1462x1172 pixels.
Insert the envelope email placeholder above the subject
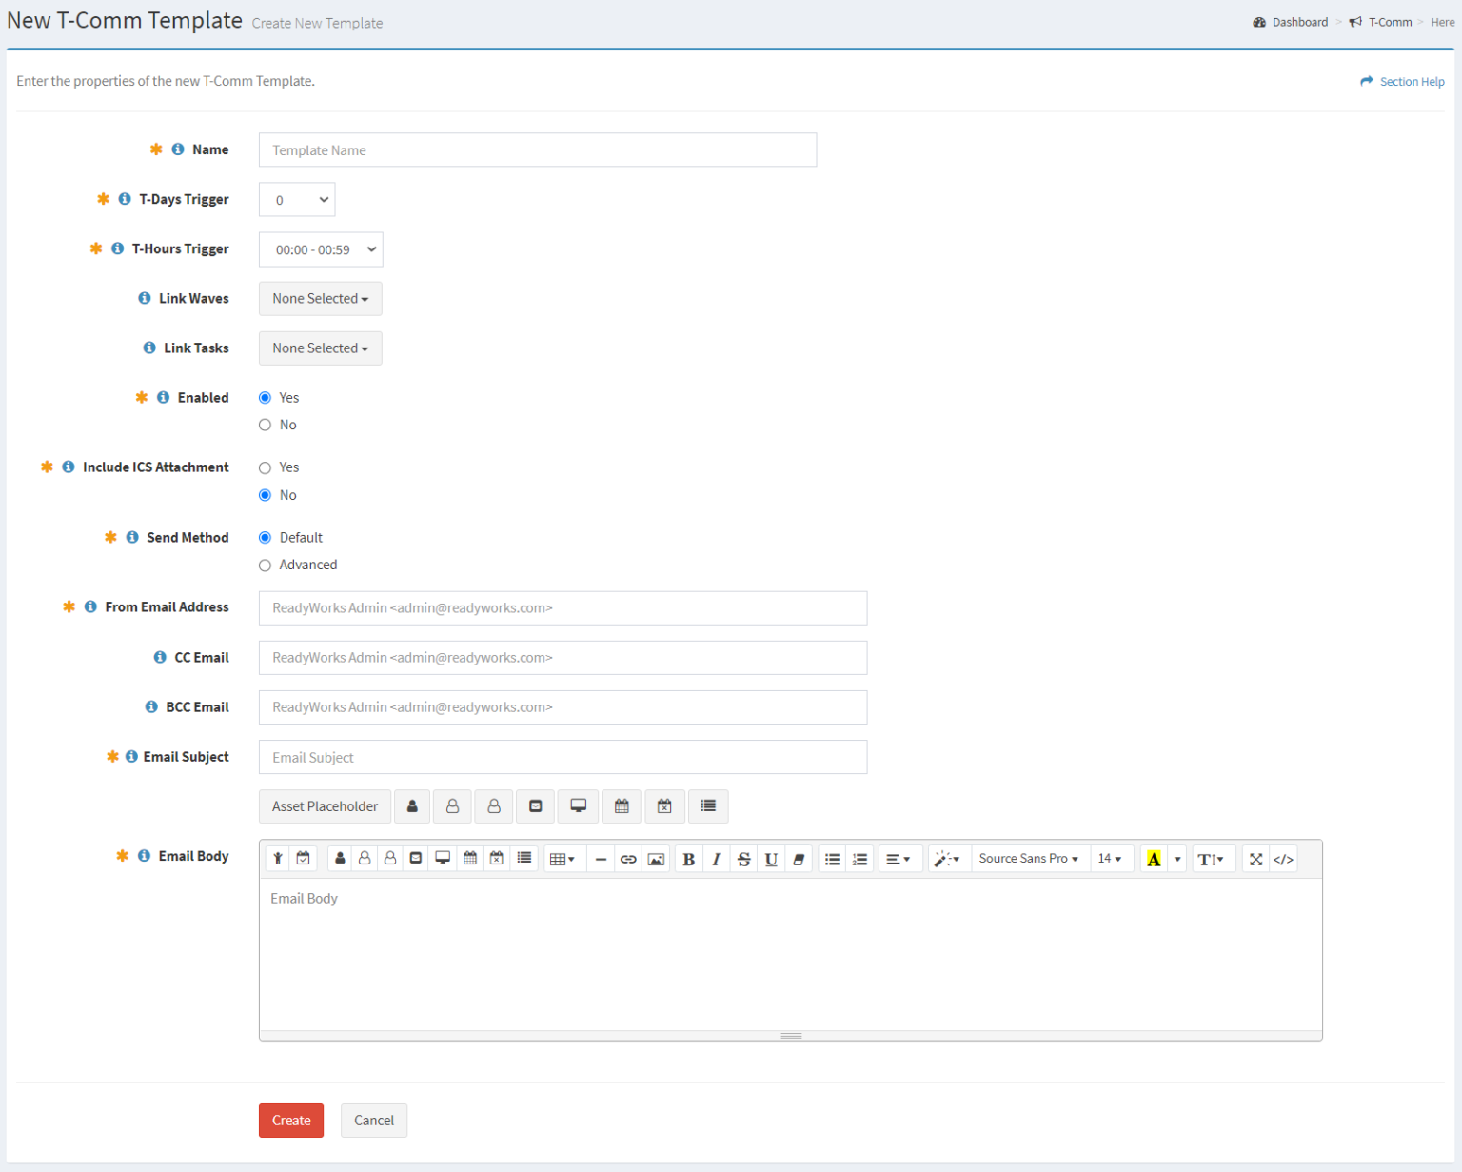pos(535,806)
